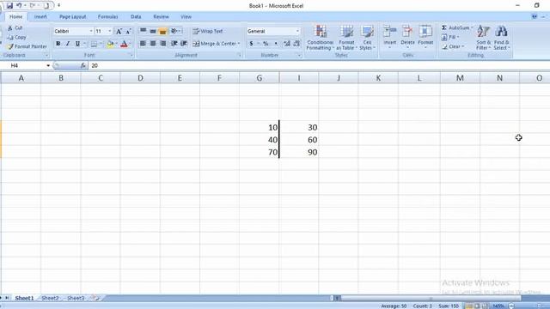Click the Save icon in quick access toolbar
This screenshot has height=309, width=550.
[9, 6]
